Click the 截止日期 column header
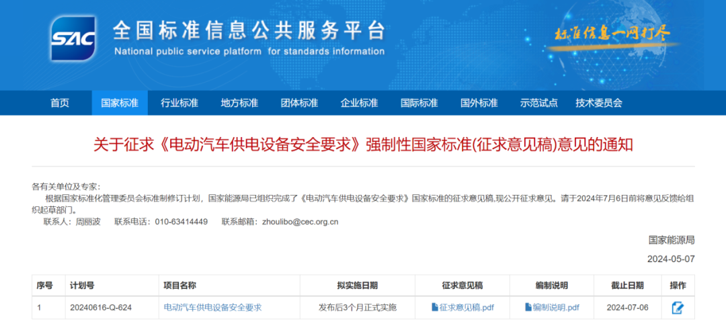 [x=627, y=286]
